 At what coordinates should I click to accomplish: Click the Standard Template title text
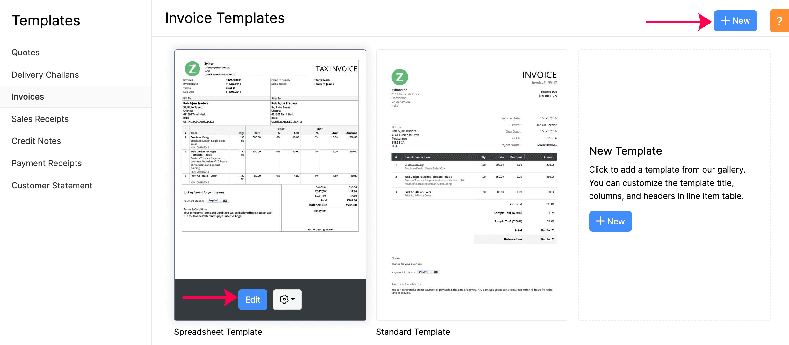click(x=413, y=332)
